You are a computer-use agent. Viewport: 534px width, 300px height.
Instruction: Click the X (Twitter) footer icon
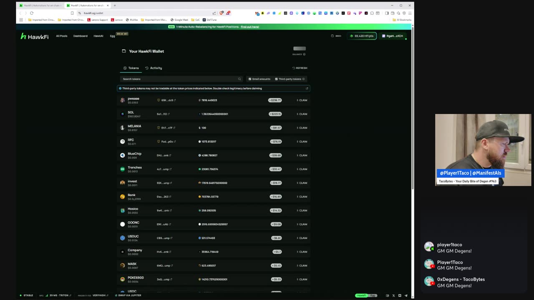[393, 295]
